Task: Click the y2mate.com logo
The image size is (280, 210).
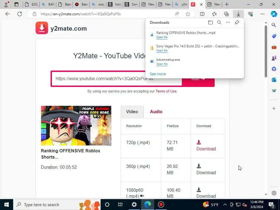Action: (x=61, y=28)
